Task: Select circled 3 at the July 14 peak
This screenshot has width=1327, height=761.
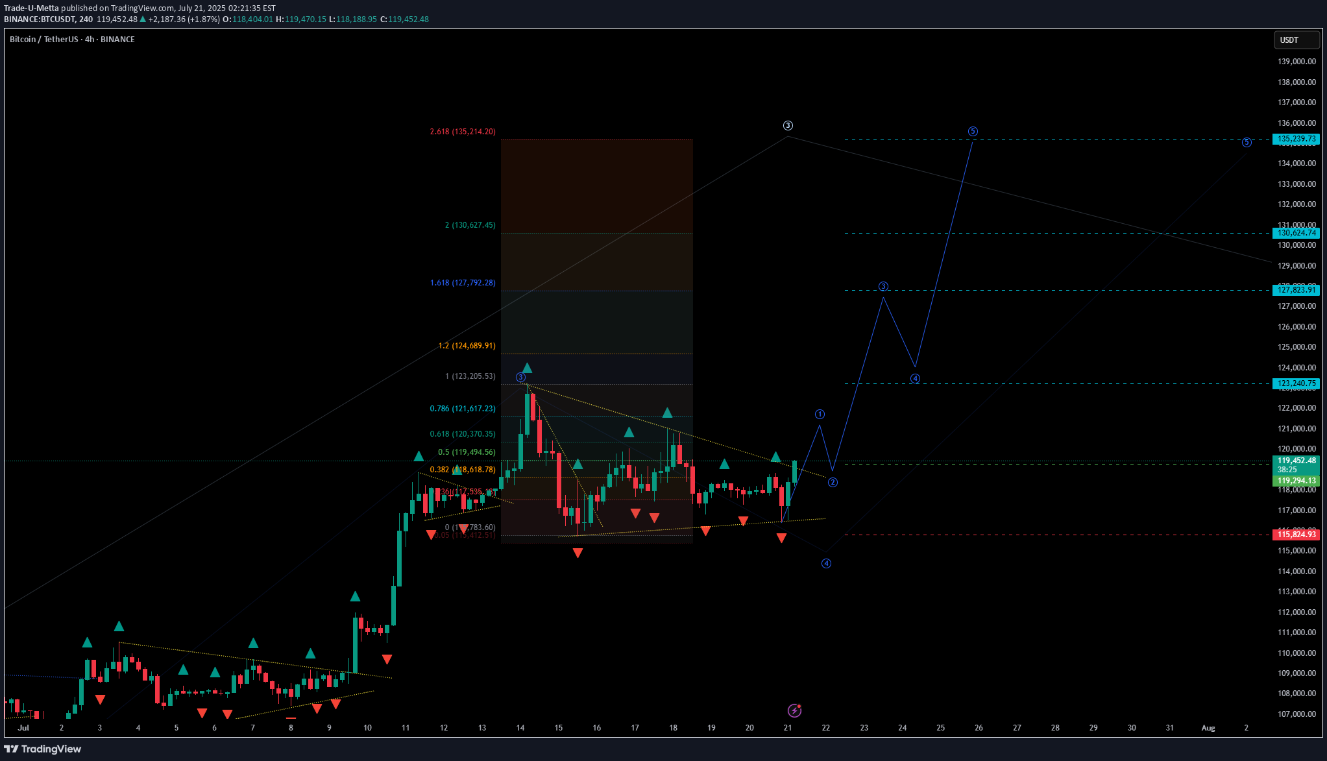Action: 520,377
